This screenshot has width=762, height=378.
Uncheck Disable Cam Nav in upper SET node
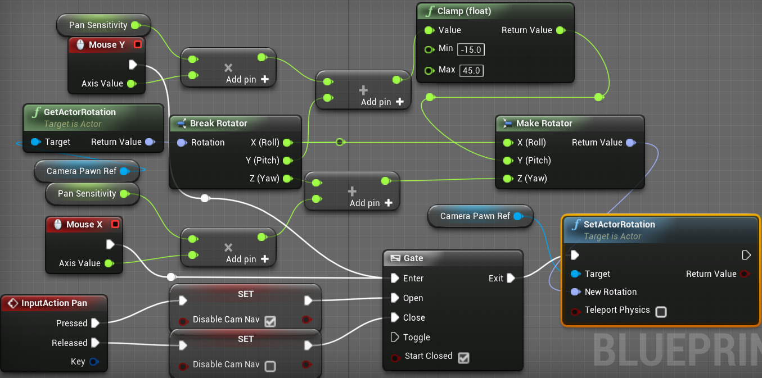point(270,321)
